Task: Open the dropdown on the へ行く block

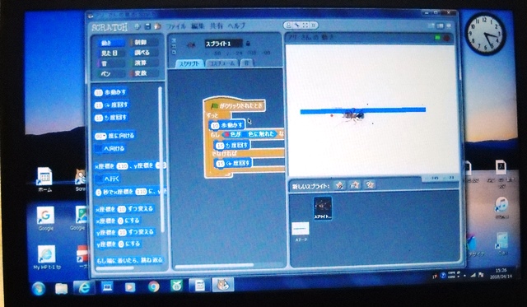Action: click(99, 179)
